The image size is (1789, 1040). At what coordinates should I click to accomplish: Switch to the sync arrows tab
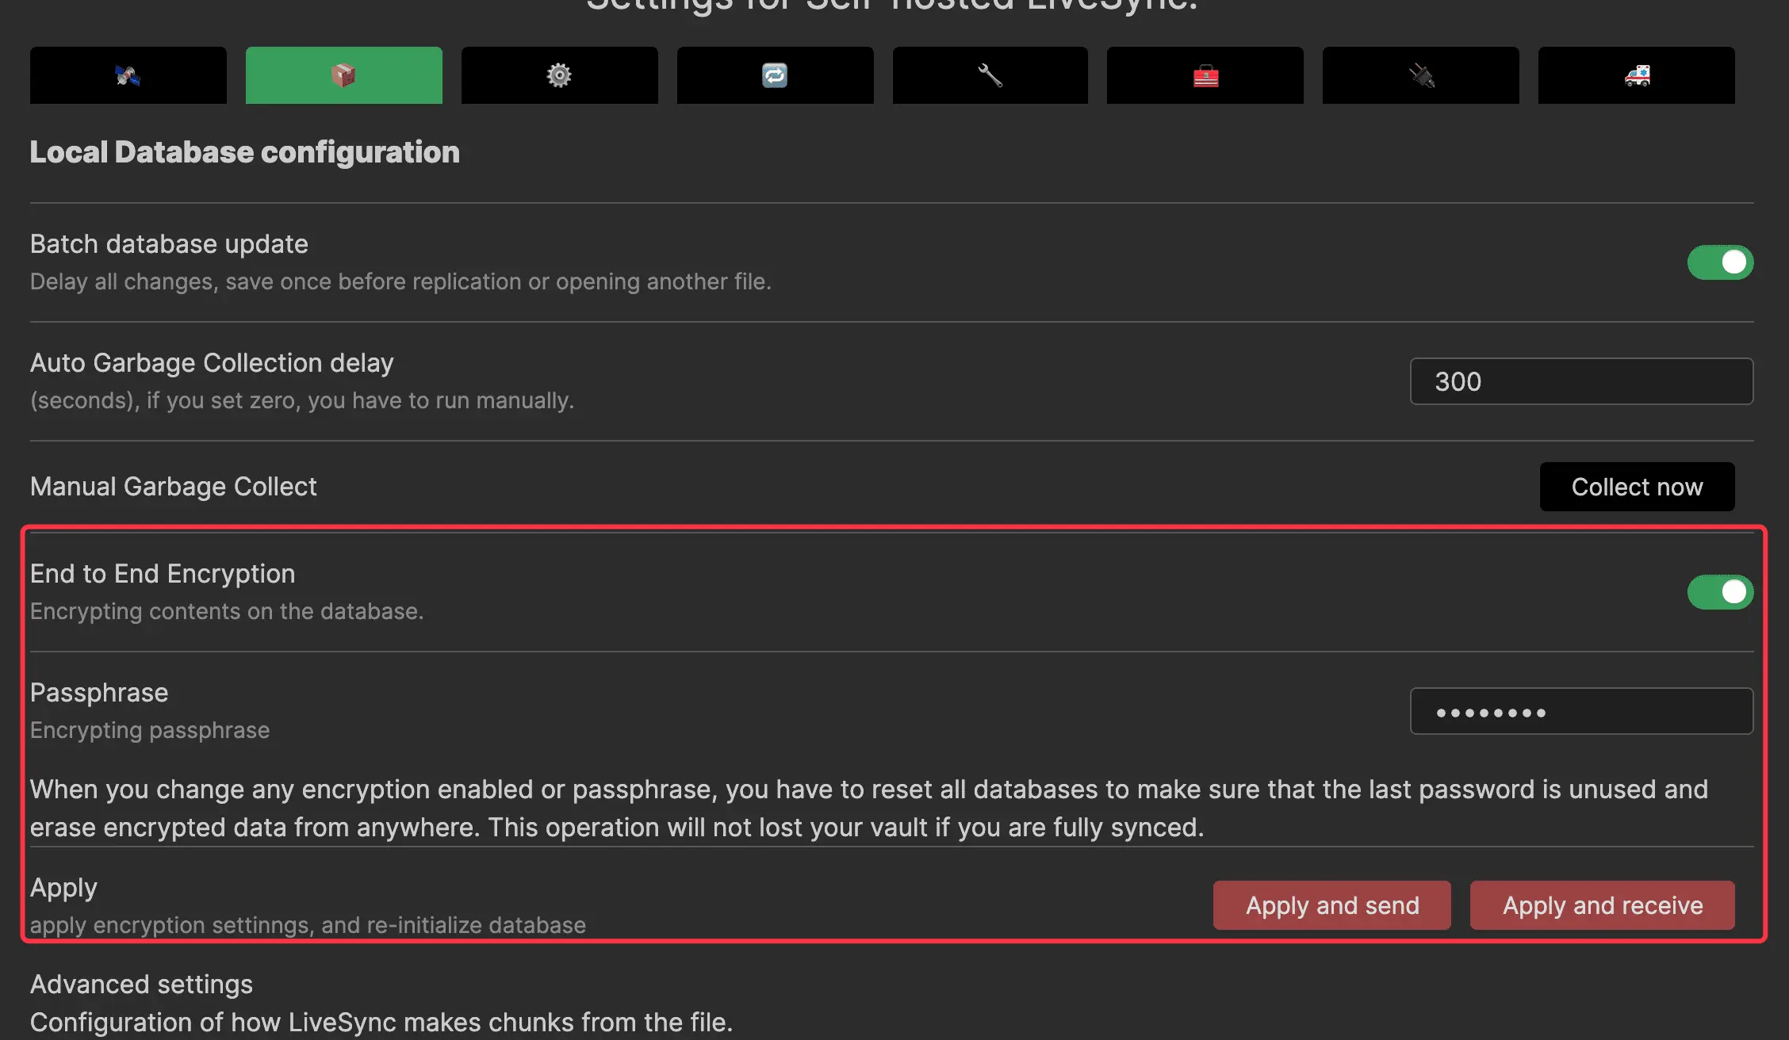tap(775, 75)
